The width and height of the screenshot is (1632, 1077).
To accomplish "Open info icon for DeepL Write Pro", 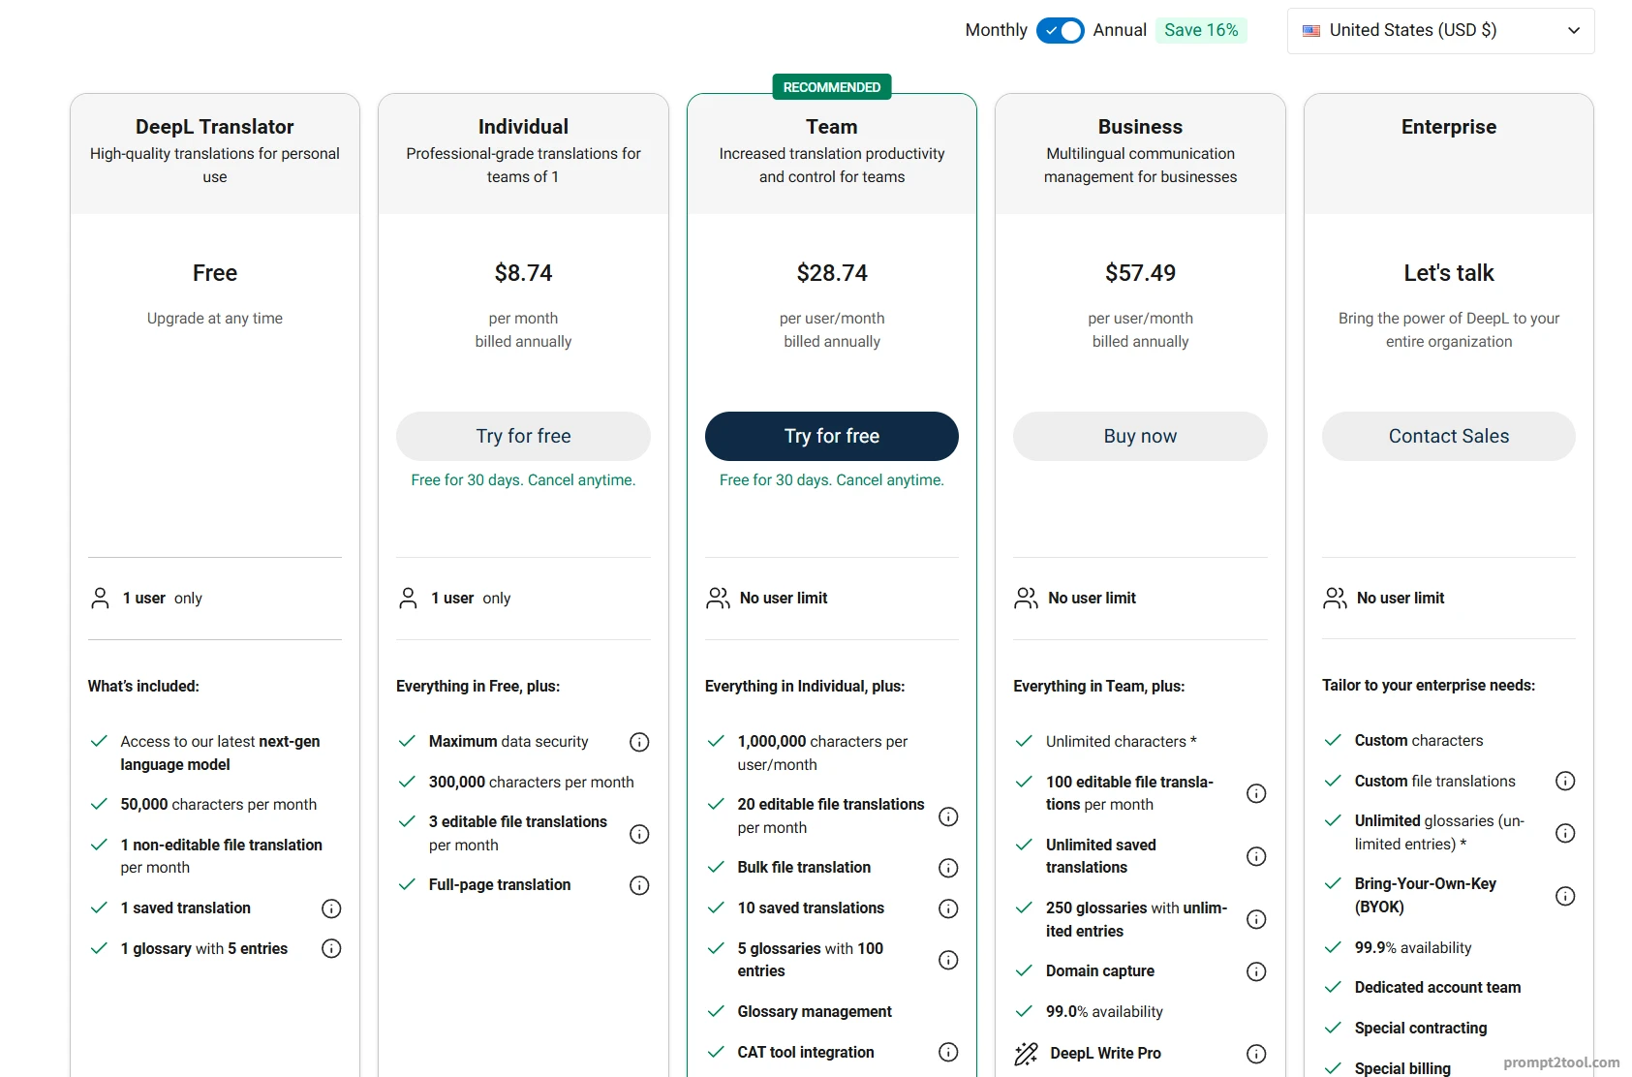I will (1256, 1054).
